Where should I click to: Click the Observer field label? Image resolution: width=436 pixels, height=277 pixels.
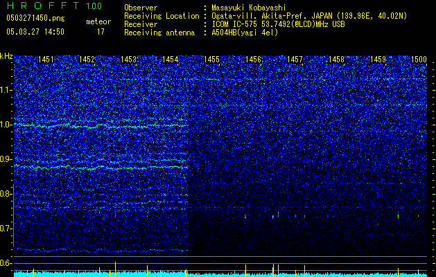point(141,8)
